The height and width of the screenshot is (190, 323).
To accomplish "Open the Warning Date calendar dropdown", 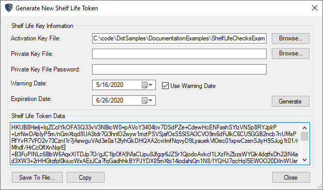I will point(147,85).
